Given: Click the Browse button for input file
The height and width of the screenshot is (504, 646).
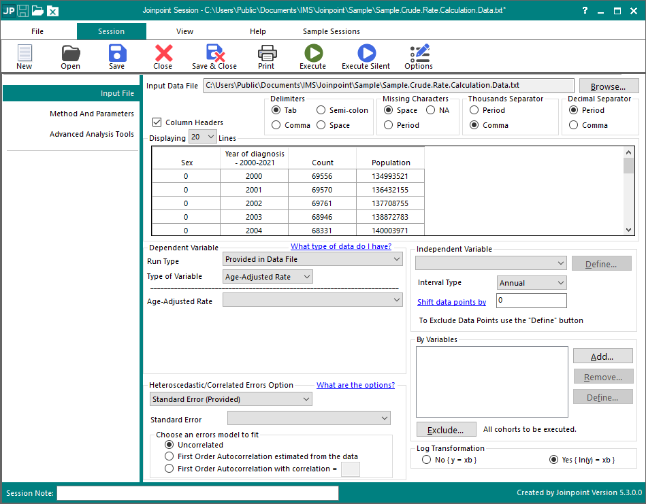Looking at the screenshot, I should click(x=608, y=86).
